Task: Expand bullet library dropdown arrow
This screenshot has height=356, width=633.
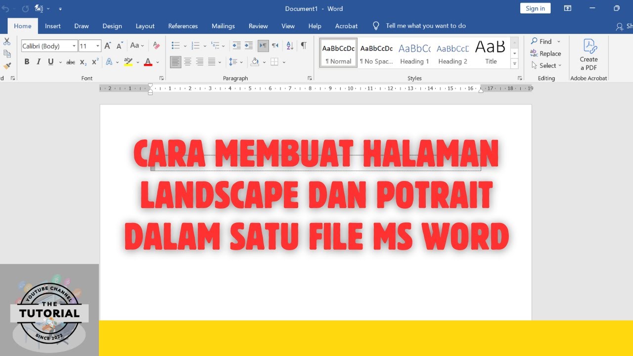Action: click(185, 46)
